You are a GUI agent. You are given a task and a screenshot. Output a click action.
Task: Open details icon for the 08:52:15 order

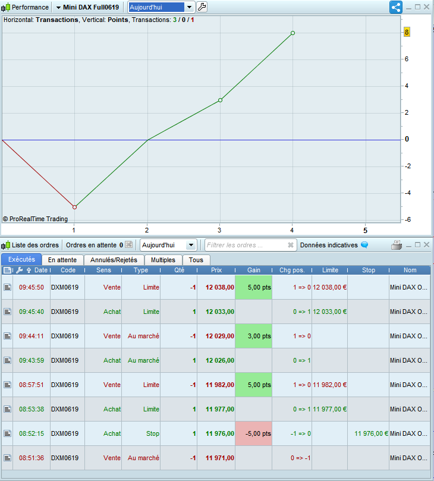tap(8, 433)
